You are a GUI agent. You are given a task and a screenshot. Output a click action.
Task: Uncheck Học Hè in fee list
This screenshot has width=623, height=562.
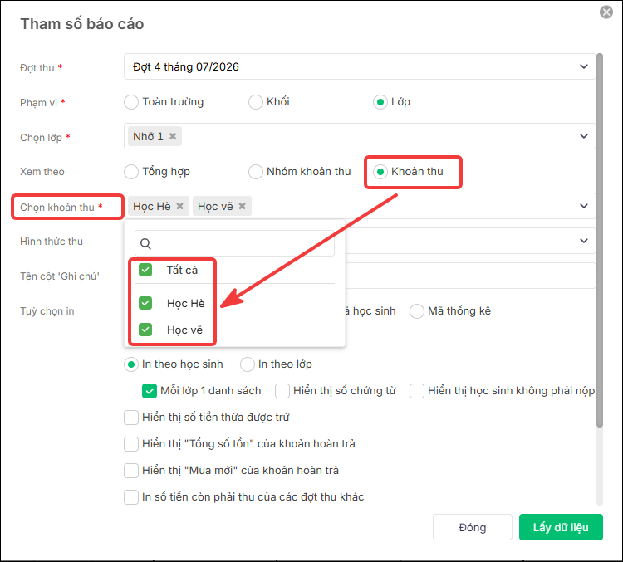145,303
